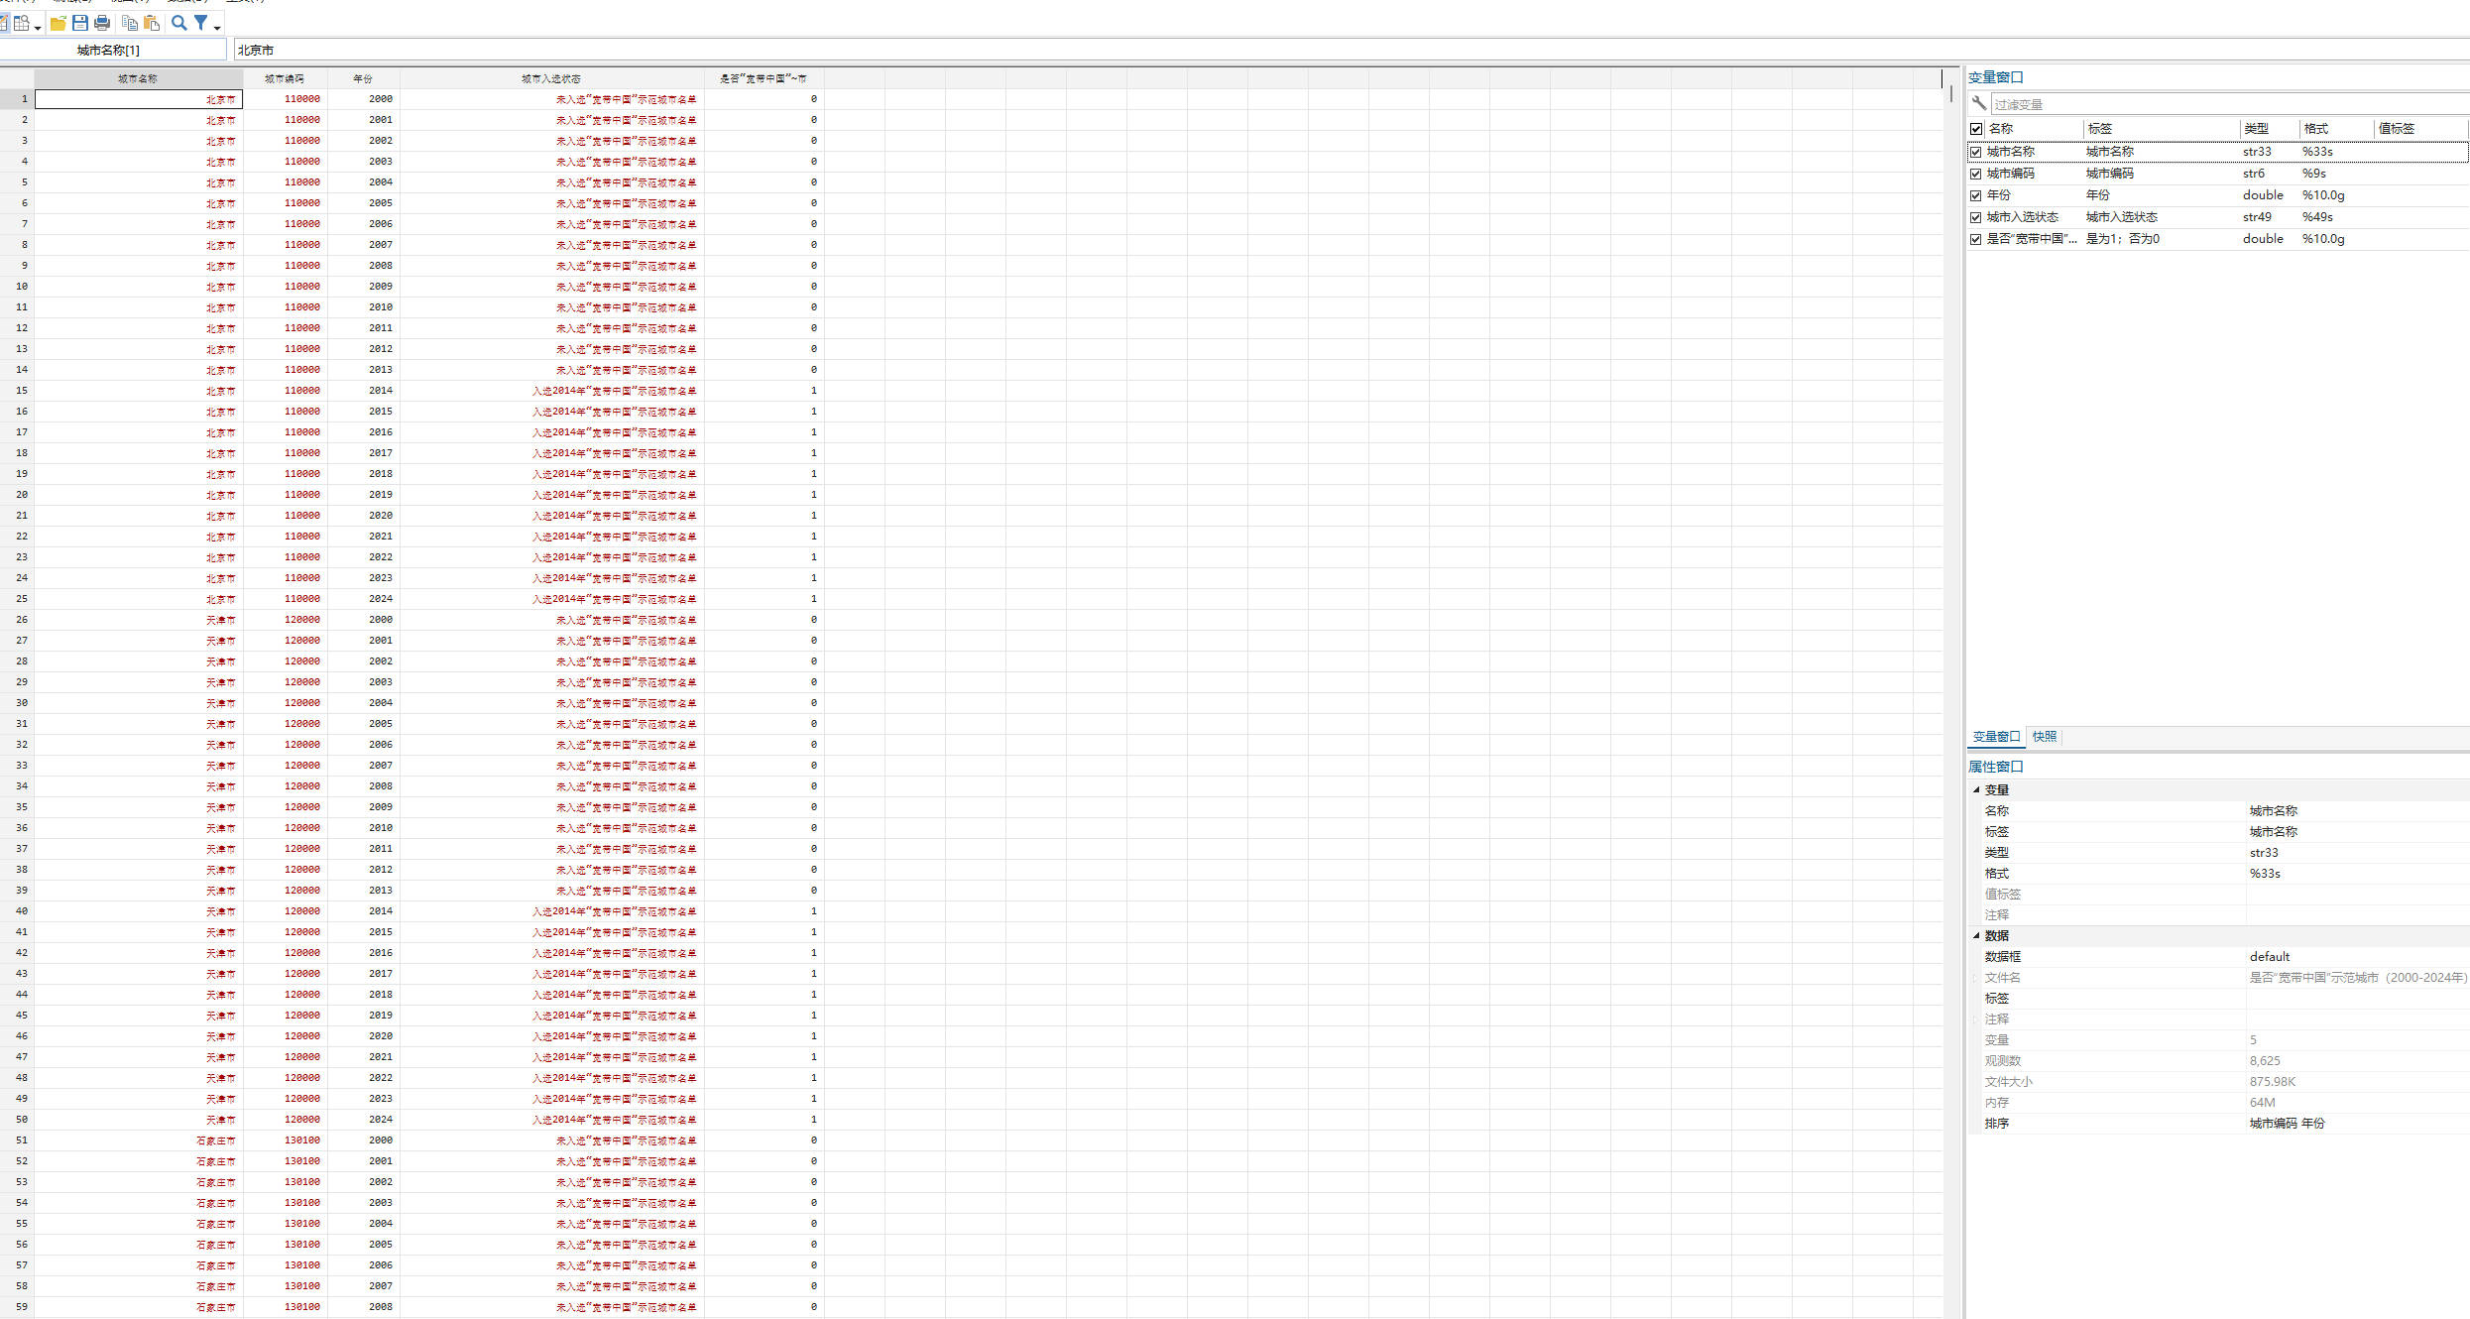The width and height of the screenshot is (2470, 1319).
Task: Uncheck the 年份 variable checkbox
Action: click(x=1976, y=195)
